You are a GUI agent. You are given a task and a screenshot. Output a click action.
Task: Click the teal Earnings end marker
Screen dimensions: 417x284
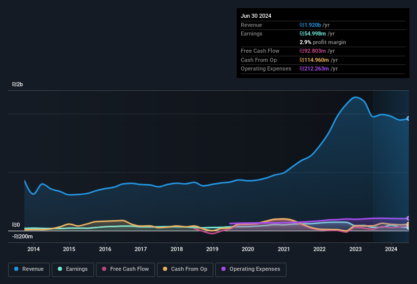[x=408, y=228]
